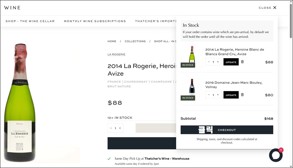Open La Rogerie Heroine product title in cart

[x=234, y=52]
